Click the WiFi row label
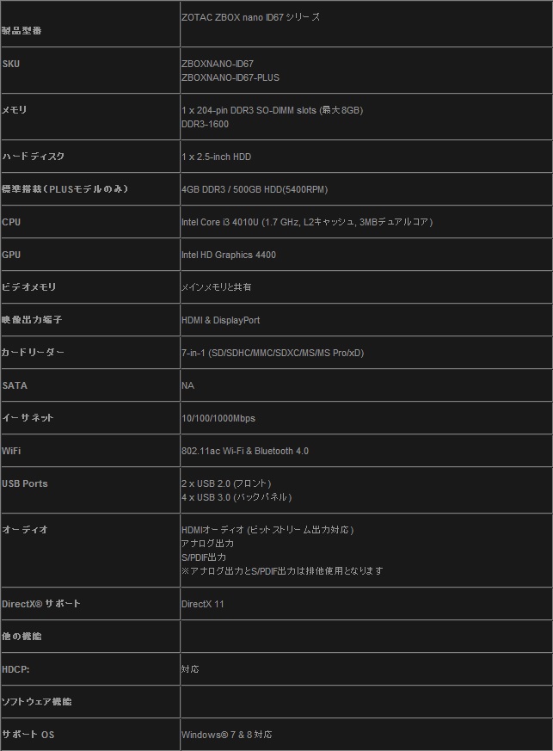 point(12,451)
